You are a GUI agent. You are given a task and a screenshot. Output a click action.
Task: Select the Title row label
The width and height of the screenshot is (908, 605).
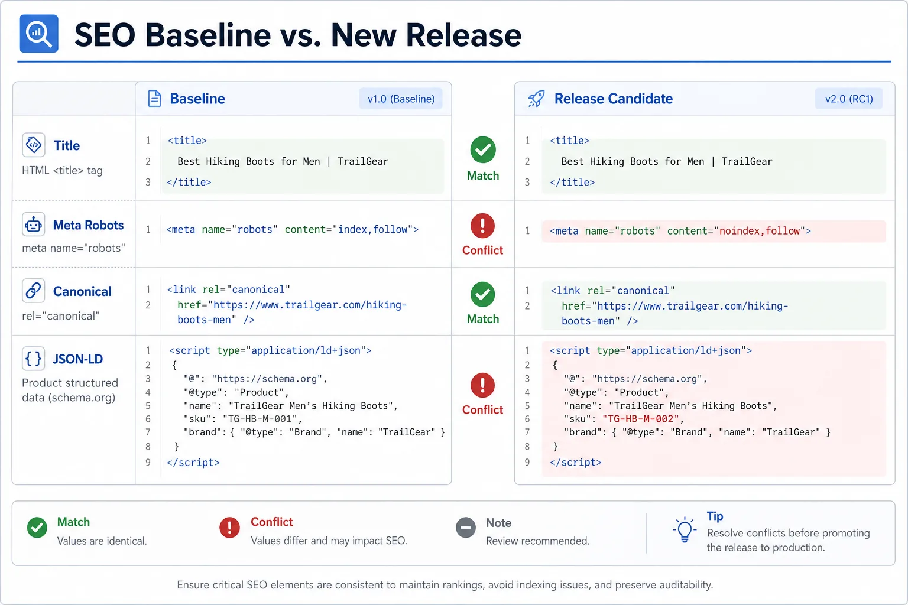[67, 145]
